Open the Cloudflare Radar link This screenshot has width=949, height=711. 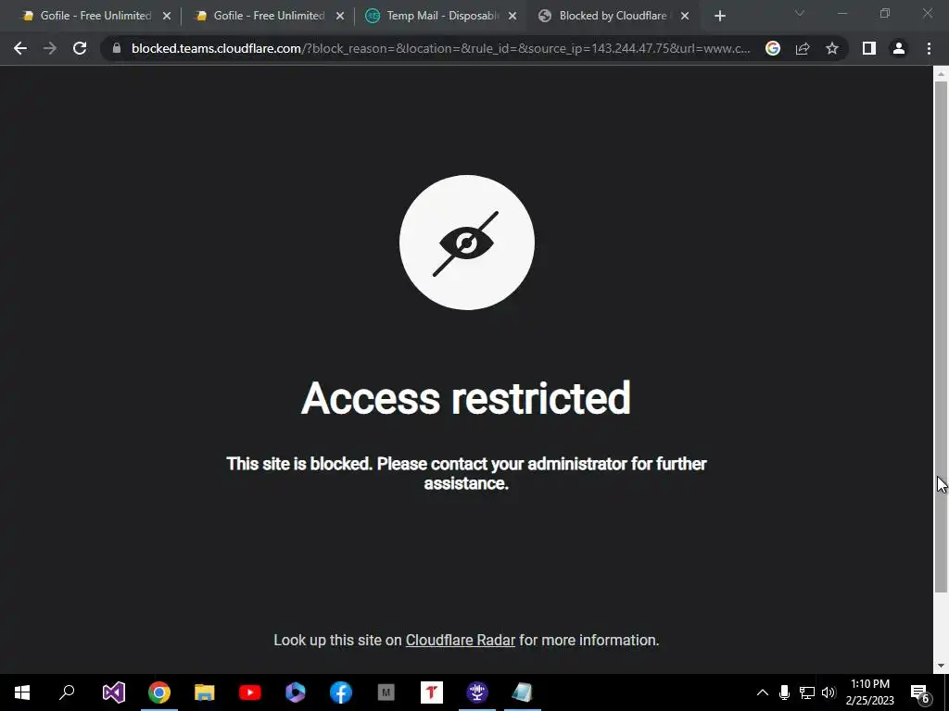pos(460,641)
